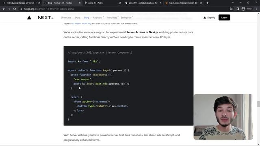The image size is (260, 146).
Task: Click the browser Back arrow
Action: [x=4, y=9]
